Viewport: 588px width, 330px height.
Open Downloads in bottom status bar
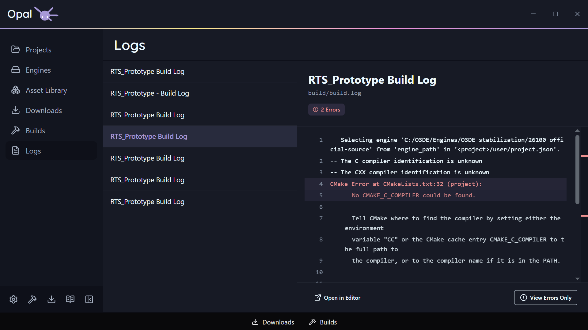(x=273, y=322)
